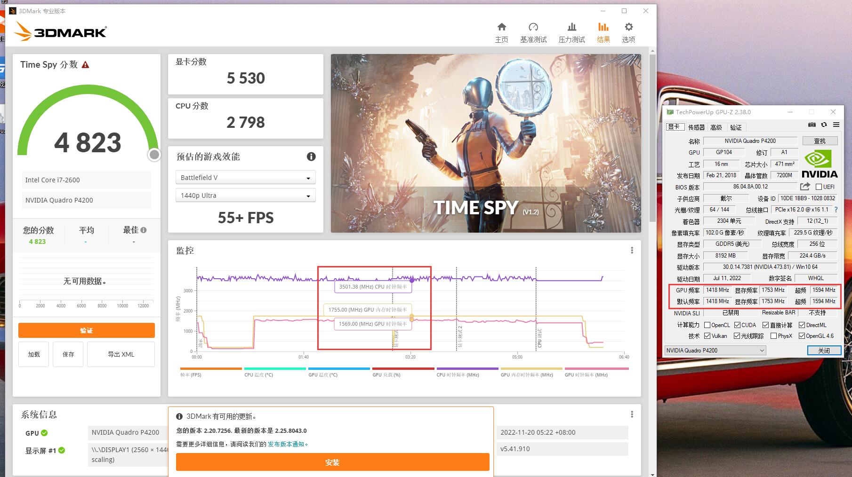Screen dimensions: 852x477
Task: Click the teal CPU 温度 legend swatch
Action: (275, 369)
